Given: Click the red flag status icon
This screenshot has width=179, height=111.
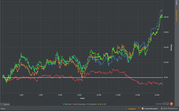Looking at the screenshot, I should click(x=139, y=109).
